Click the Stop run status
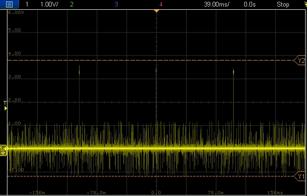 tap(283, 4)
